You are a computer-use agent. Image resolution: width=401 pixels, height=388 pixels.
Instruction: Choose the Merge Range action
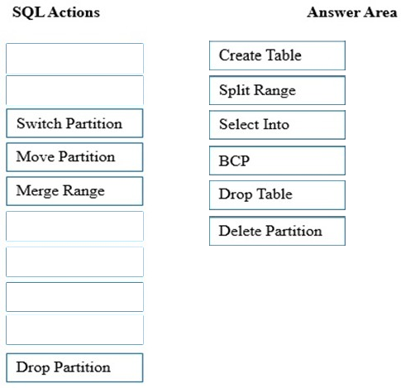point(74,191)
